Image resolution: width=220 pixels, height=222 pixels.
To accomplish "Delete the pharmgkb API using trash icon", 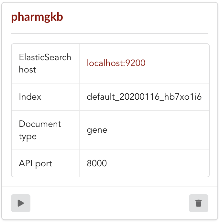I will (x=198, y=203).
